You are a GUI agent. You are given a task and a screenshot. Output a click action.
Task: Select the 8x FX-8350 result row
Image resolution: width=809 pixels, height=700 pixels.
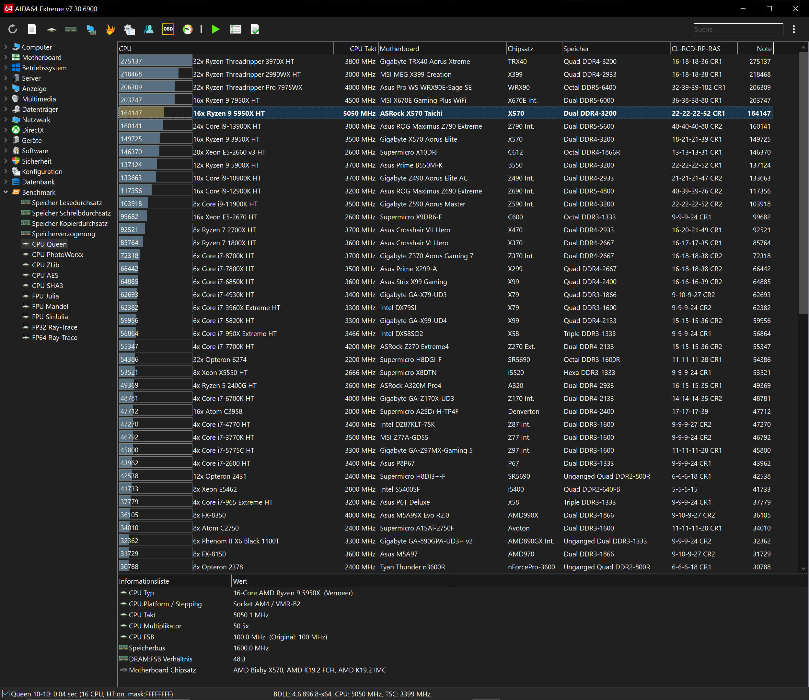point(445,515)
